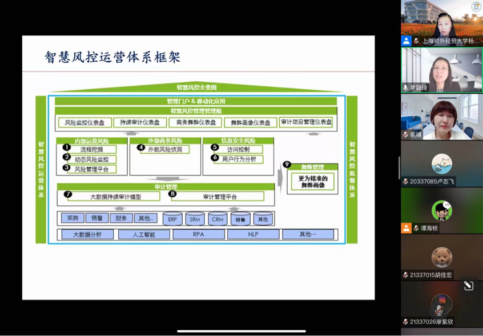Select 裴瑱's video tile
This screenshot has height=336, width=483.
(x=441, y=114)
